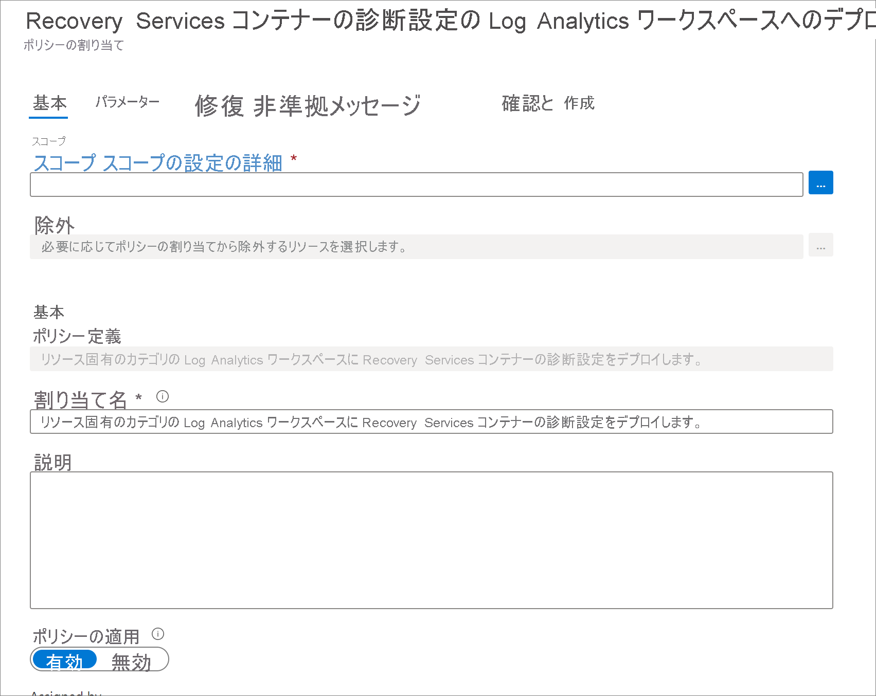This screenshot has height=696, width=876.
Task: Show info tooltip for ポリシーの適用
Action: (158, 634)
